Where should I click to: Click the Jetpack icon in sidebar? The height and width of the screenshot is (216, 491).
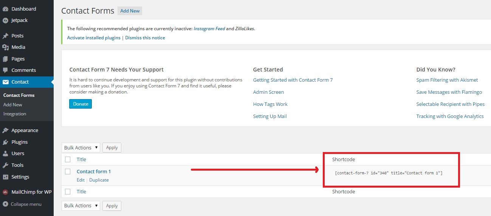(x=5, y=20)
